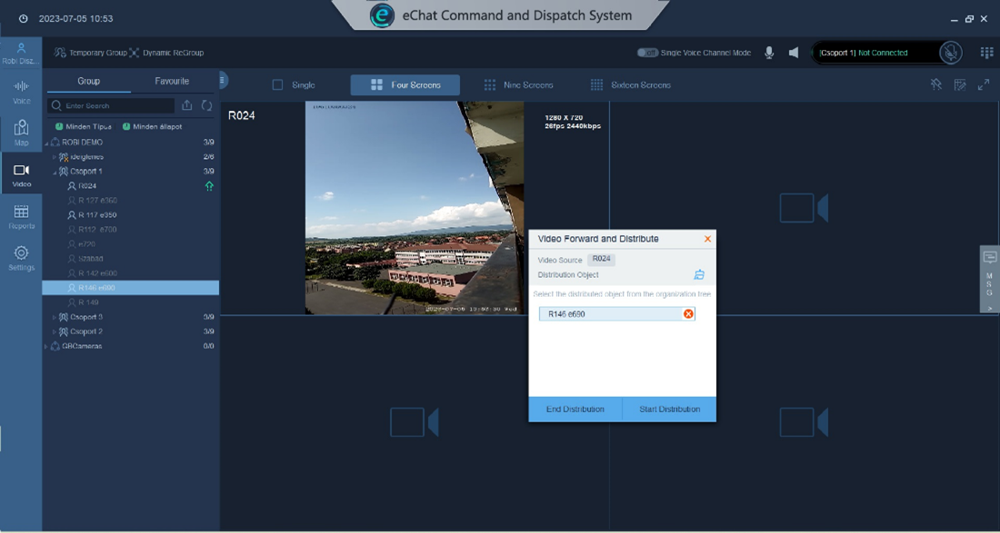
Task: Collapse the Csoport 1 group
Action: 55,172
